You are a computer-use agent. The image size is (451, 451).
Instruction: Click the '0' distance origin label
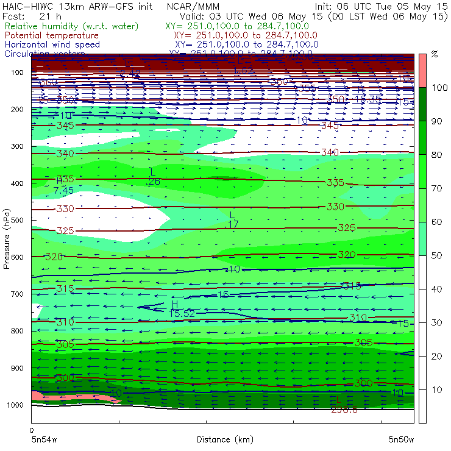31,430
